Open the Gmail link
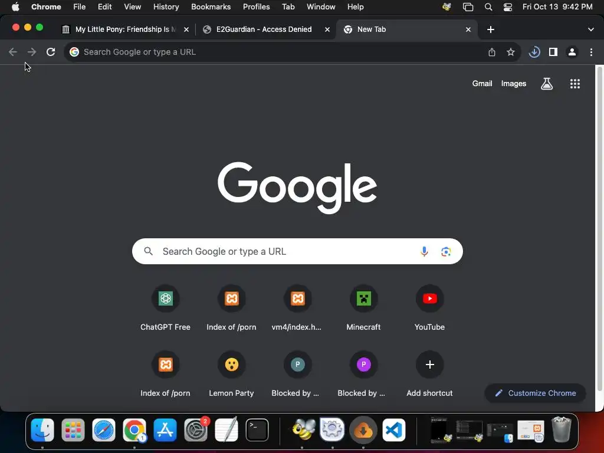Viewport: 604px width, 453px height. pos(482,84)
